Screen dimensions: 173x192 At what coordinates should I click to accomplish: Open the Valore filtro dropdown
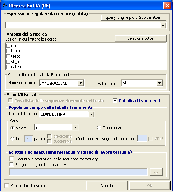[x=159, y=83]
